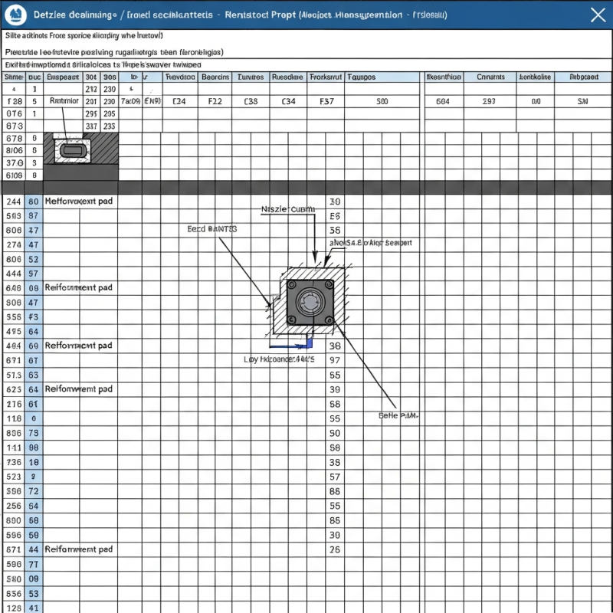This screenshot has height=613, width=613.
Task: Click the cell containing value 604
Action: point(442,100)
